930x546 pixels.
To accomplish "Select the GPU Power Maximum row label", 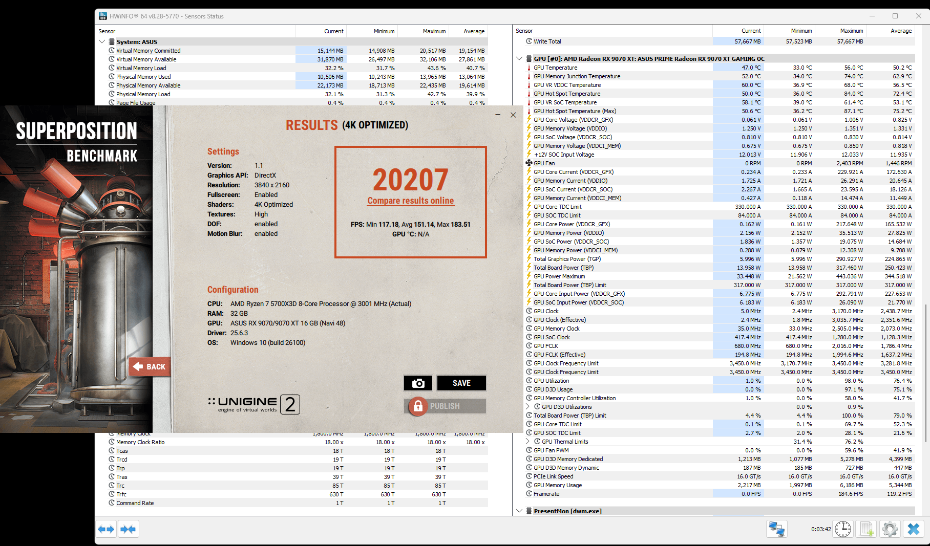I will tap(559, 276).
